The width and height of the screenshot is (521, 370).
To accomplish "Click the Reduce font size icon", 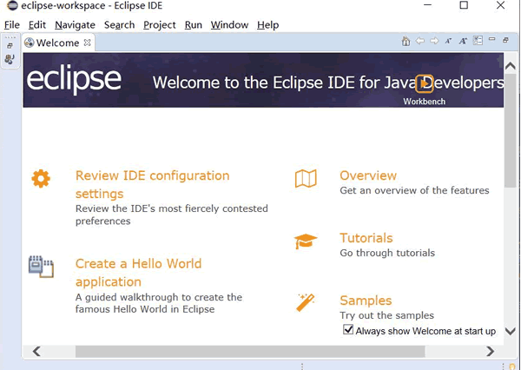I will (x=449, y=41).
